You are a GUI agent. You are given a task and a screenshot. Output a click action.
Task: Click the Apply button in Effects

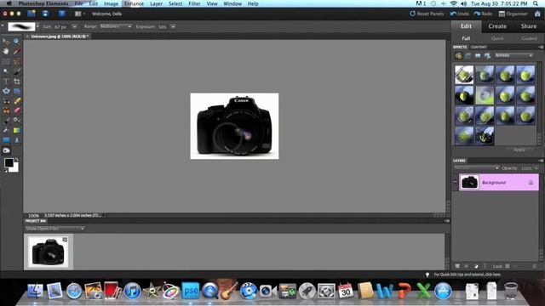coord(519,150)
